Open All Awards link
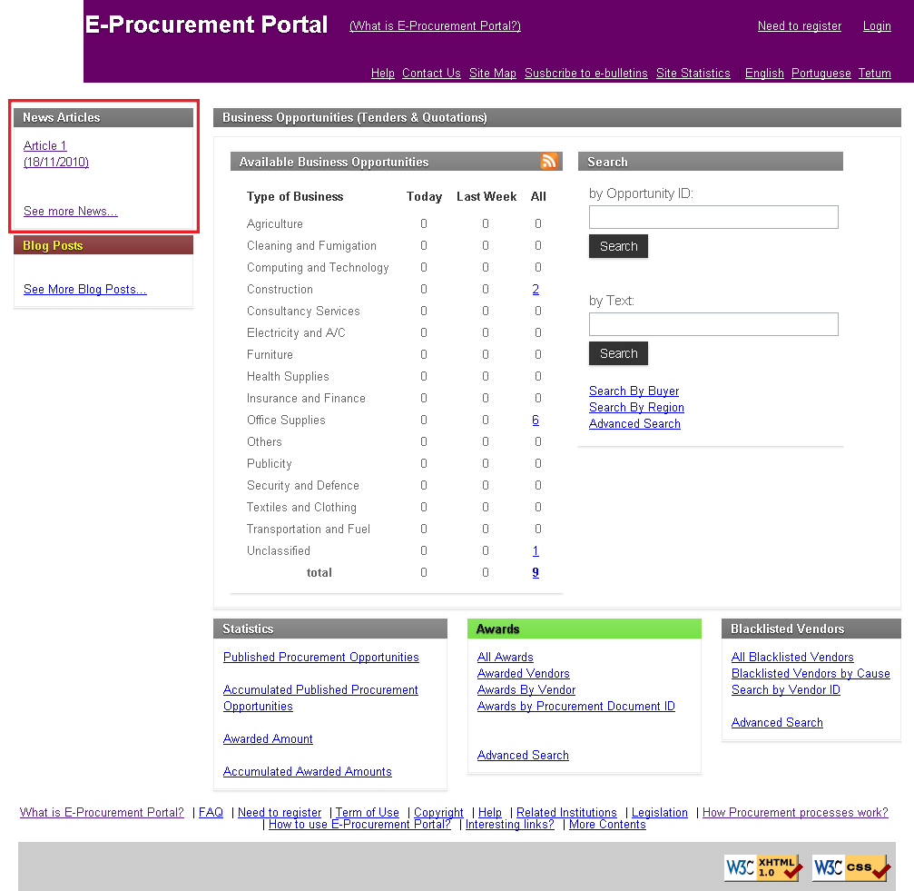The width and height of the screenshot is (914, 891). coord(505,658)
